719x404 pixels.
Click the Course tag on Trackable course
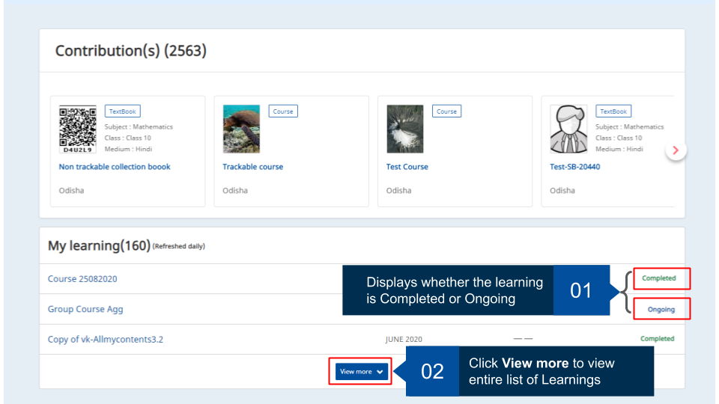283,111
